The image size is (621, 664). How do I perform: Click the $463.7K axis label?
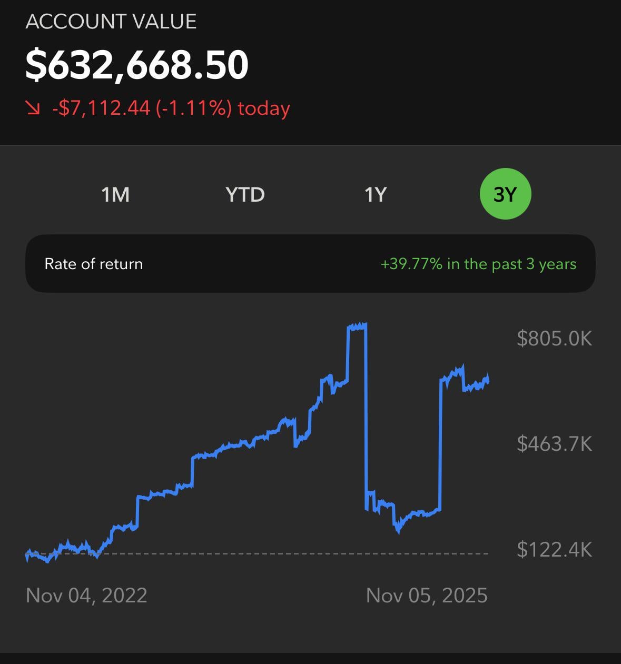pyautogui.click(x=554, y=444)
